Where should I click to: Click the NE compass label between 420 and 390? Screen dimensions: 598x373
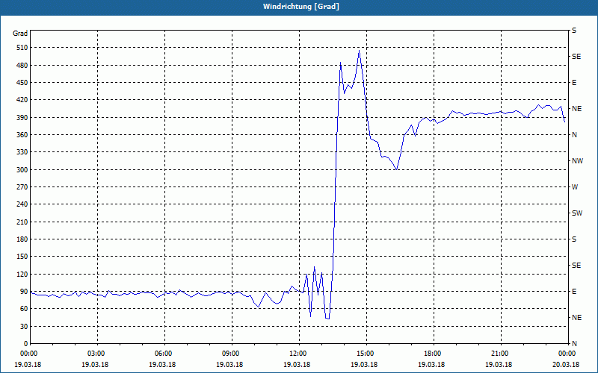pos(577,109)
